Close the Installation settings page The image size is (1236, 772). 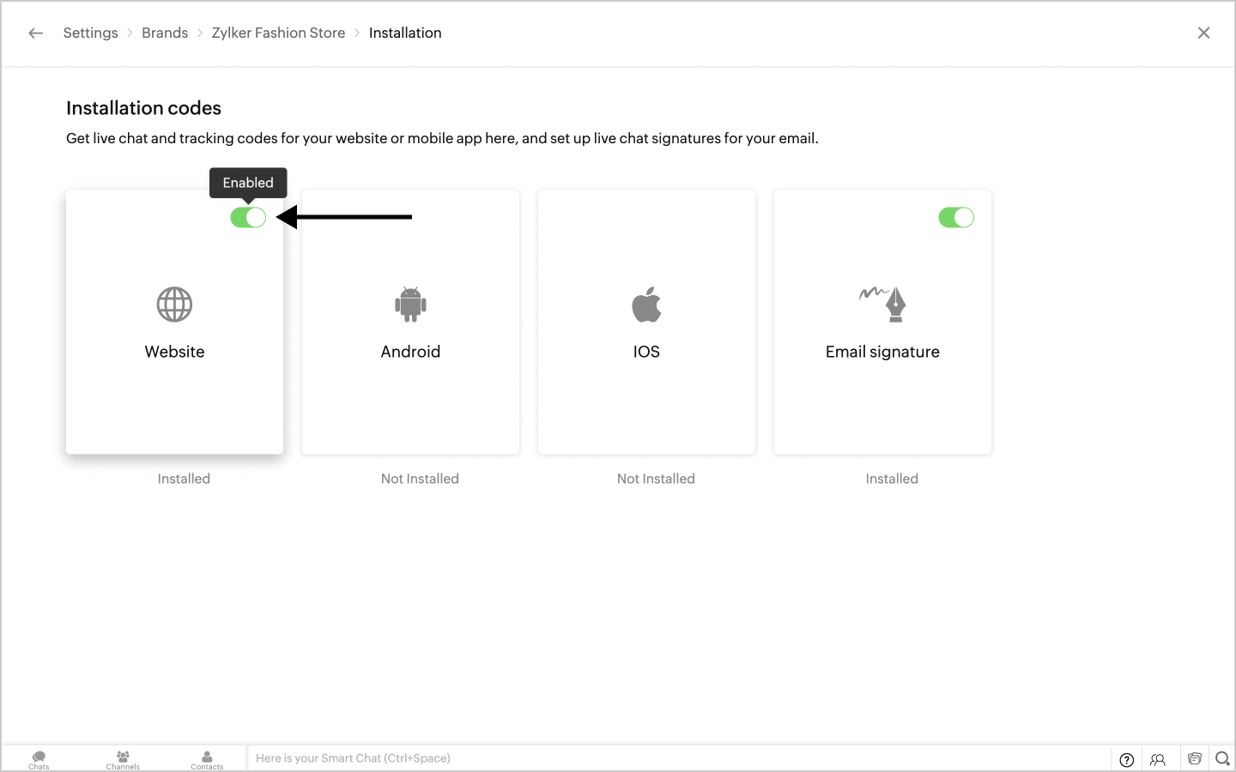[x=1203, y=33]
